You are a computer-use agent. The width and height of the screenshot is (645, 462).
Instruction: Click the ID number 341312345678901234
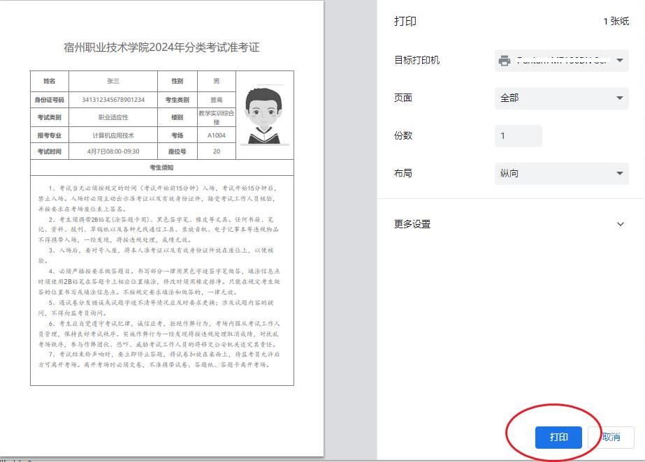pos(113,100)
